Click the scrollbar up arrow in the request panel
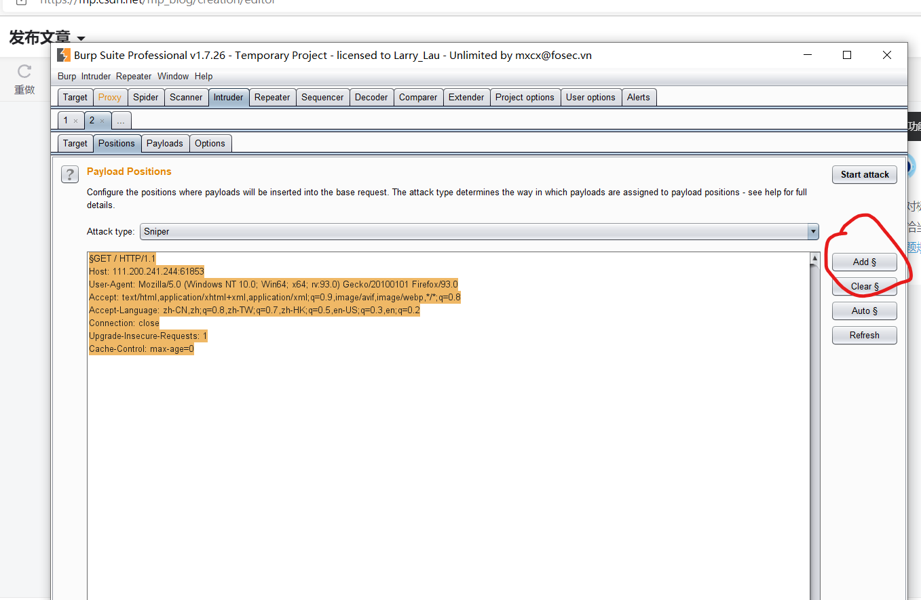This screenshot has height=600, width=921. (x=816, y=258)
